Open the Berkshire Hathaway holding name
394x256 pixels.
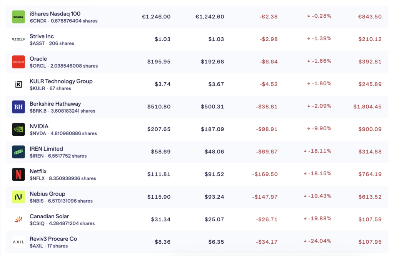55,104
